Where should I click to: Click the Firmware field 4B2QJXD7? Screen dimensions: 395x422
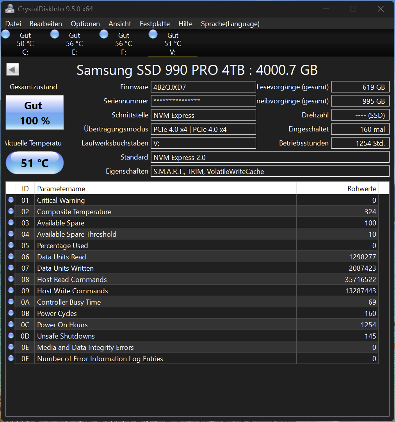[203, 87]
